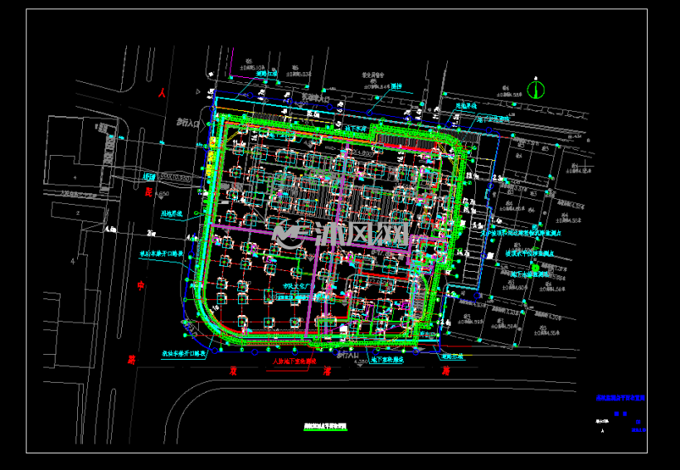Select the red 人 road character
The height and width of the screenshot is (470, 680).
pyautogui.click(x=162, y=92)
